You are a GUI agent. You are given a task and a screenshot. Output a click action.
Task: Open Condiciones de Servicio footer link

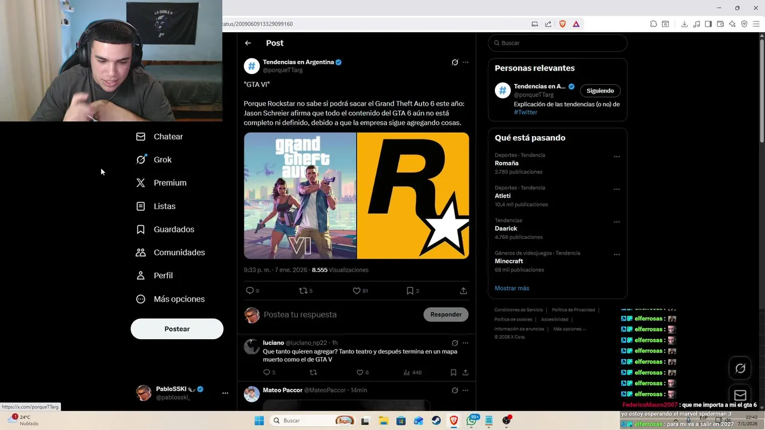coord(519,310)
